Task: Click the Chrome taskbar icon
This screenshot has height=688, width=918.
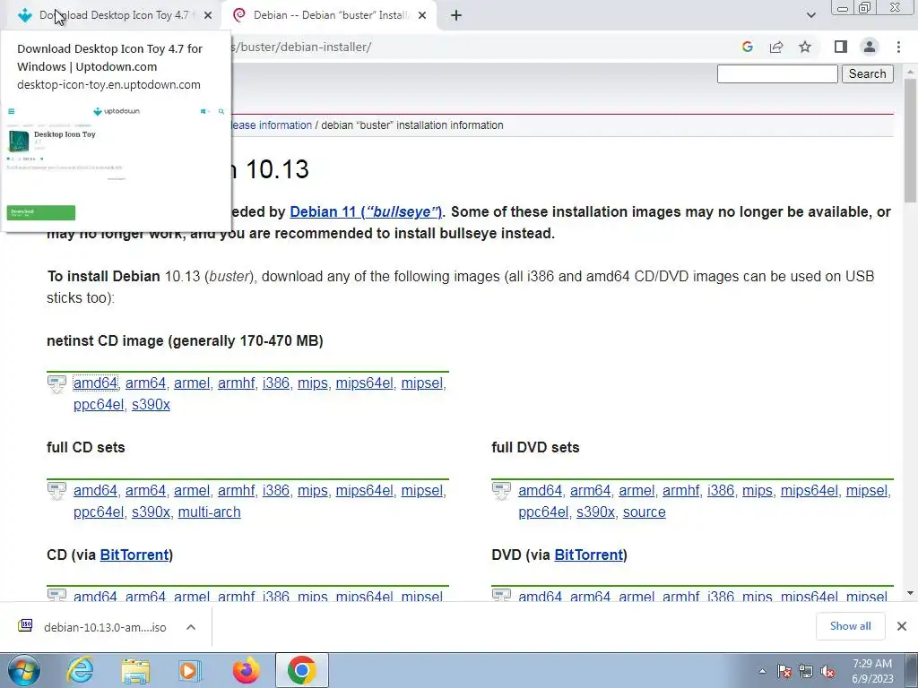Action: [301, 670]
